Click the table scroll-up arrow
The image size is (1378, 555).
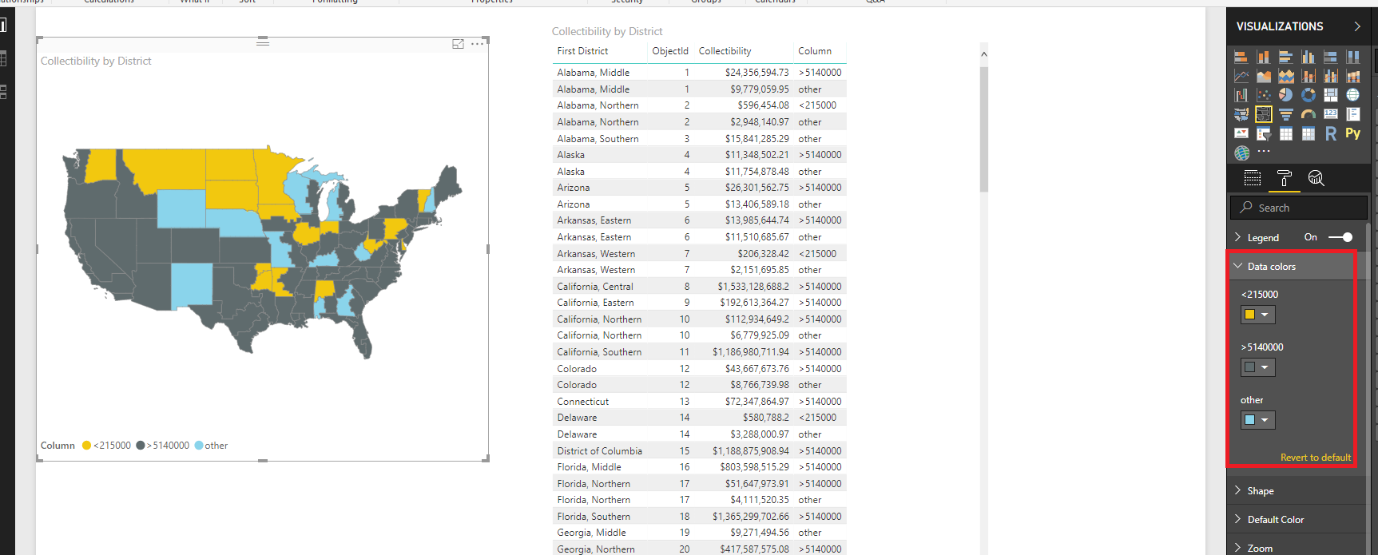point(983,54)
